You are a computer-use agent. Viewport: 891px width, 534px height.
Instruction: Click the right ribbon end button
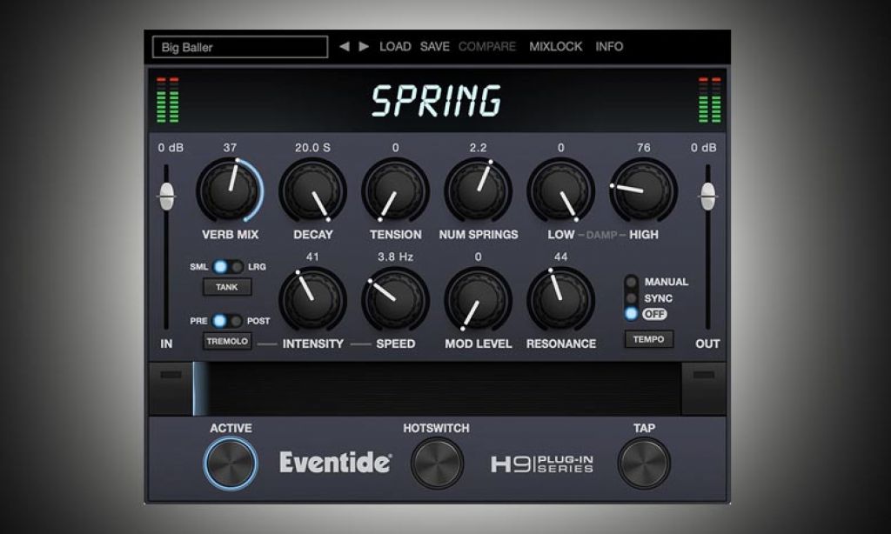tap(703, 389)
